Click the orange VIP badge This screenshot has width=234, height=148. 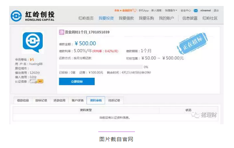40,81
